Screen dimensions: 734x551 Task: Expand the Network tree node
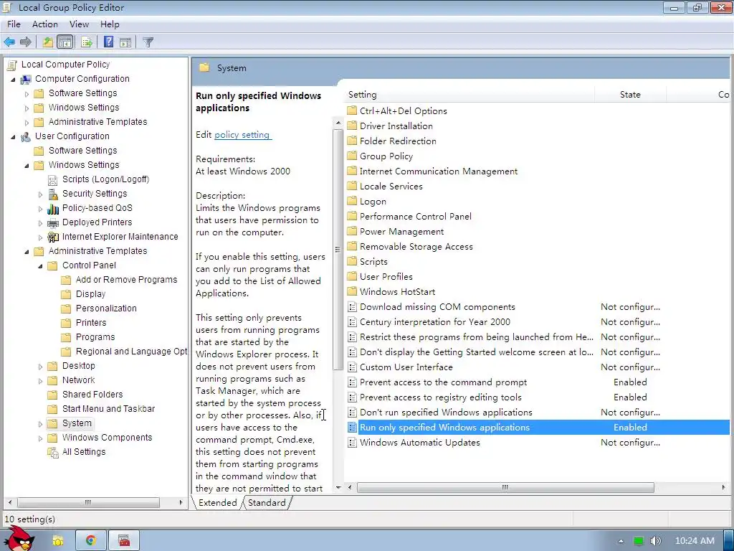tap(40, 381)
